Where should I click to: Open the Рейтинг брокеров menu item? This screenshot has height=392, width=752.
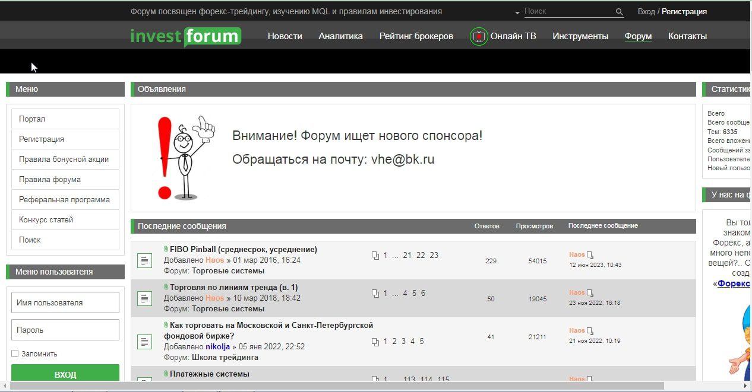click(416, 36)
